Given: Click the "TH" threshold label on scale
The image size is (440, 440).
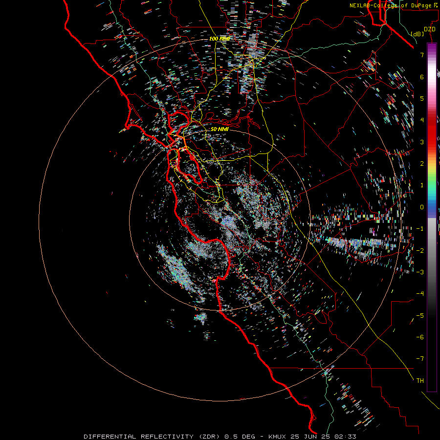Looking at the screenshot, I should click(x=420, y=380).
